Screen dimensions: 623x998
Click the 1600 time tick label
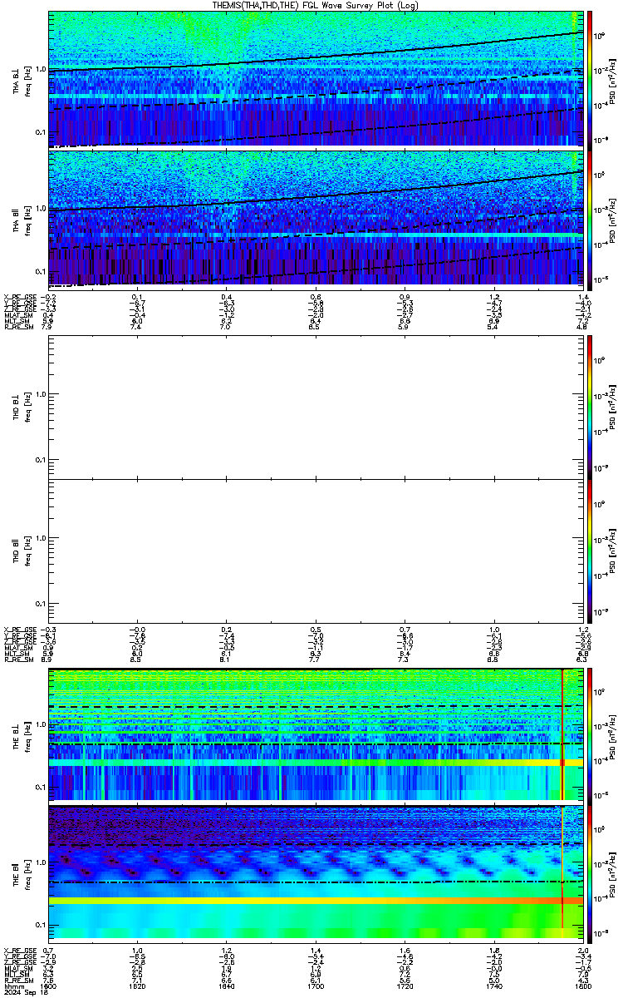[x=47, y=987]
